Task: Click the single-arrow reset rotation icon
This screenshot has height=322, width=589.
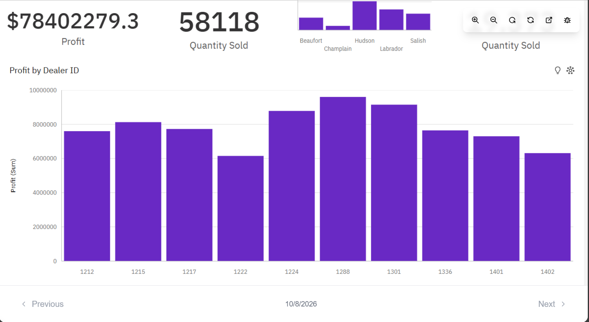Action: tap(512, 20)
